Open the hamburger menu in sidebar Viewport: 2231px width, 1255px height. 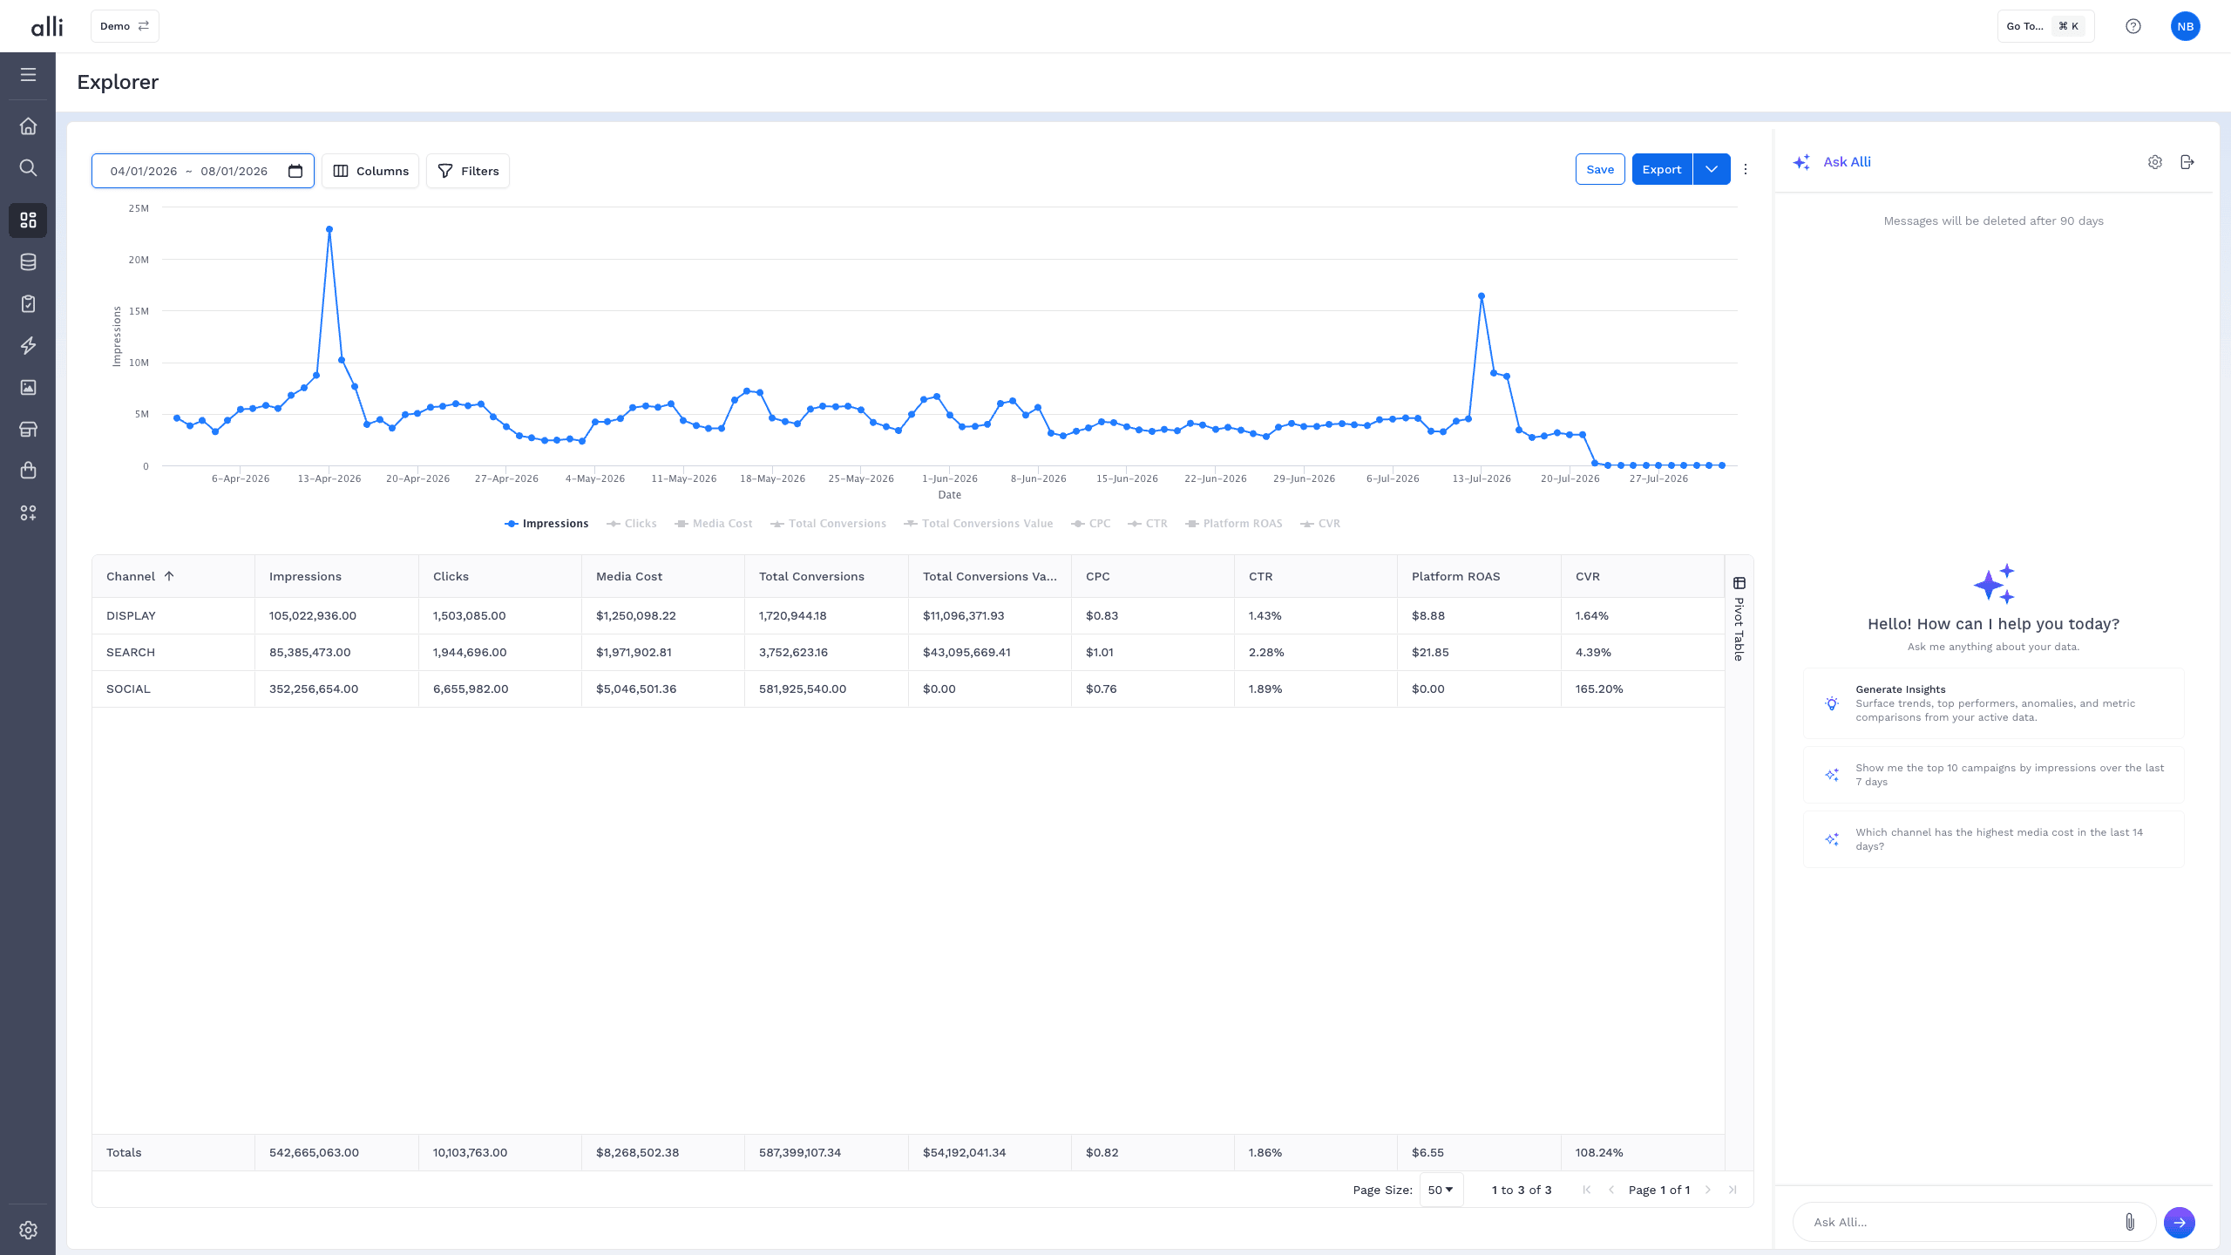pyautogui.click(x=28, y=75)
